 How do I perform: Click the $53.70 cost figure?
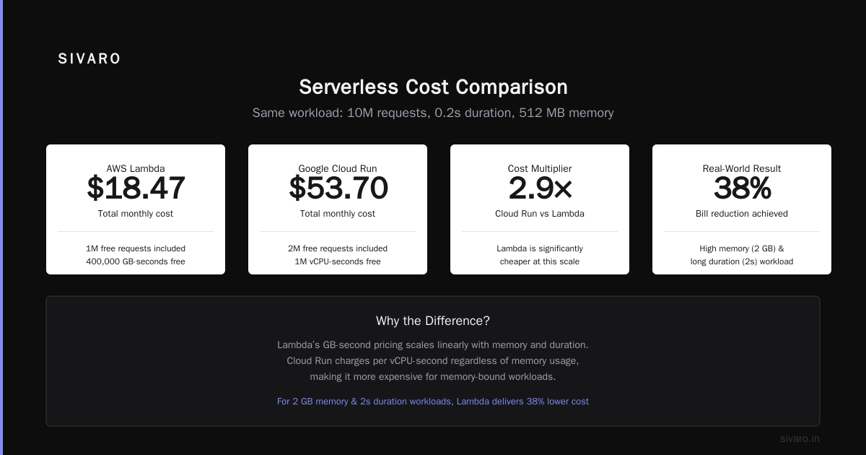(338, 188)
